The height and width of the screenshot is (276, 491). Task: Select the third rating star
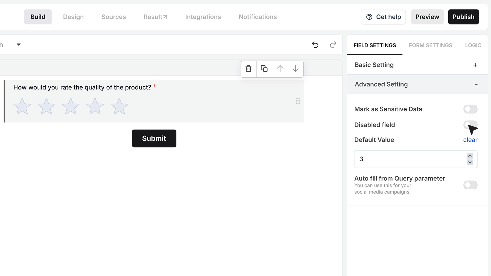pyautogui.click(x=71, y=106)
